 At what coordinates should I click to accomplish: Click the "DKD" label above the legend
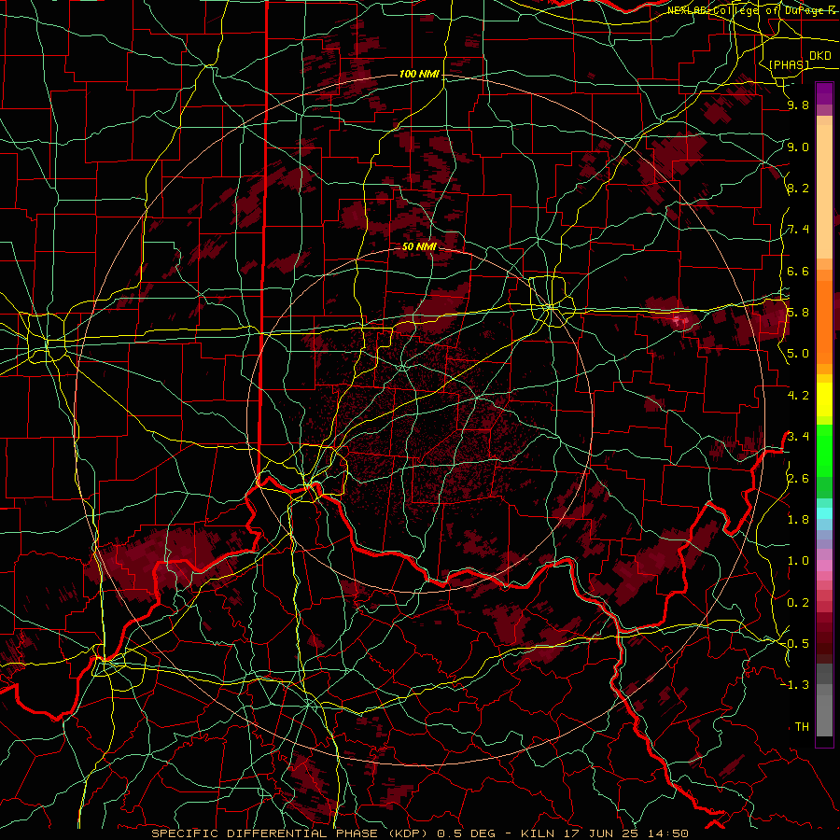(x=820, y=56)
